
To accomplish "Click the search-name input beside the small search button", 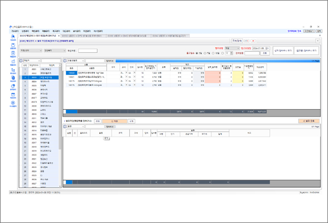I will (x=252, y=54).
